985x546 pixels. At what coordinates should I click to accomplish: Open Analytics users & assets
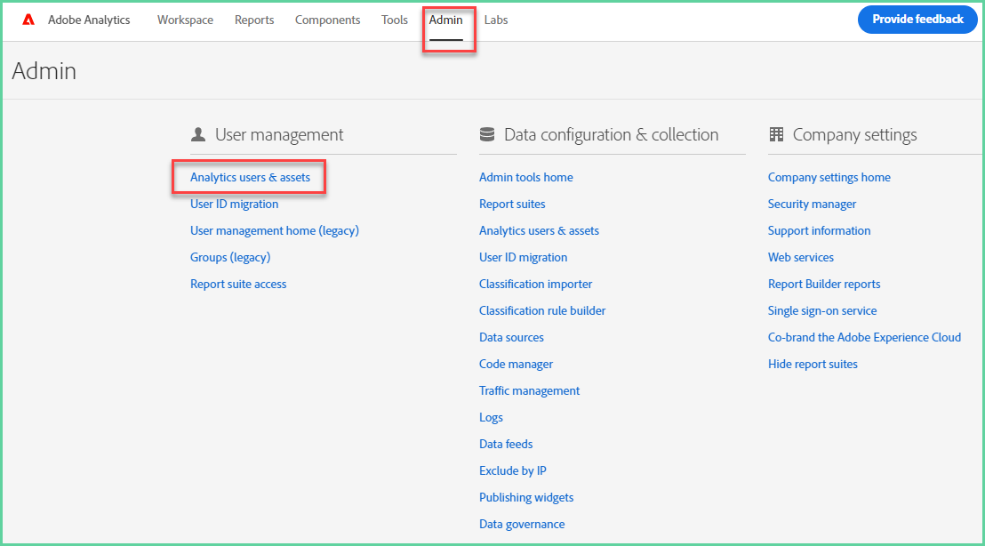pyautogui.click(x=249, y=177)
